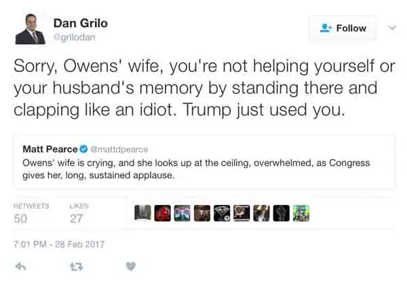Screen dimensions: 407x287
Task: Open Matt Pearce's quoted tweet text
Action: click(196, 169)
